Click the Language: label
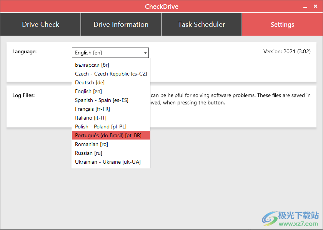The width and height of the screenshot is (323, 230). [25, 51]
